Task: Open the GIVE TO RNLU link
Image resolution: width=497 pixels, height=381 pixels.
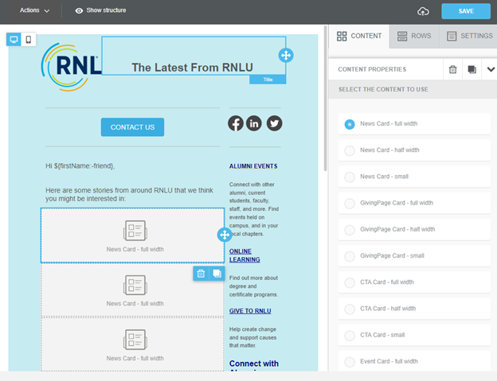Action: click(x=250, y=311)
